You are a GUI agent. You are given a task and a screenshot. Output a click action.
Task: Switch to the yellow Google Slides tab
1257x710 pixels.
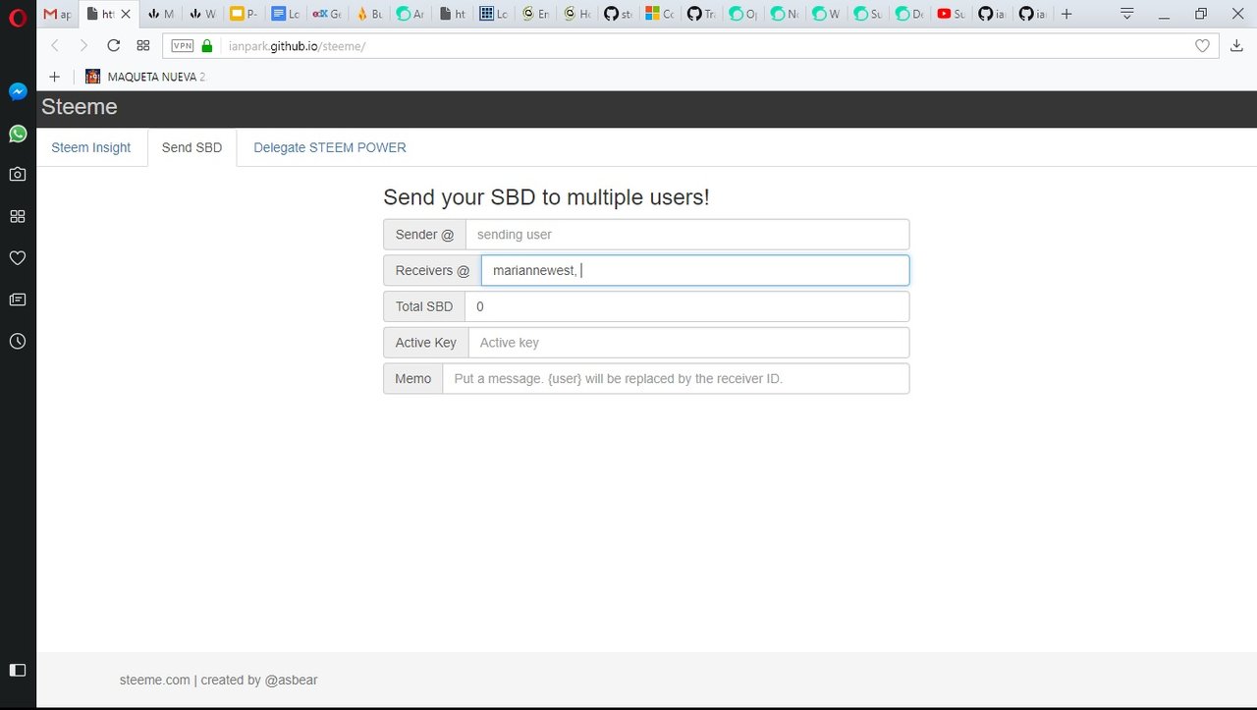coord(244,14)
